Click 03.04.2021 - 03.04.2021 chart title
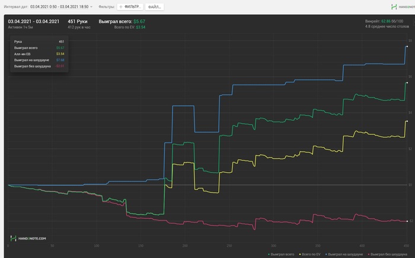Image resolution: width=415 pixels, height=258 pixels. tap(34, 21)
